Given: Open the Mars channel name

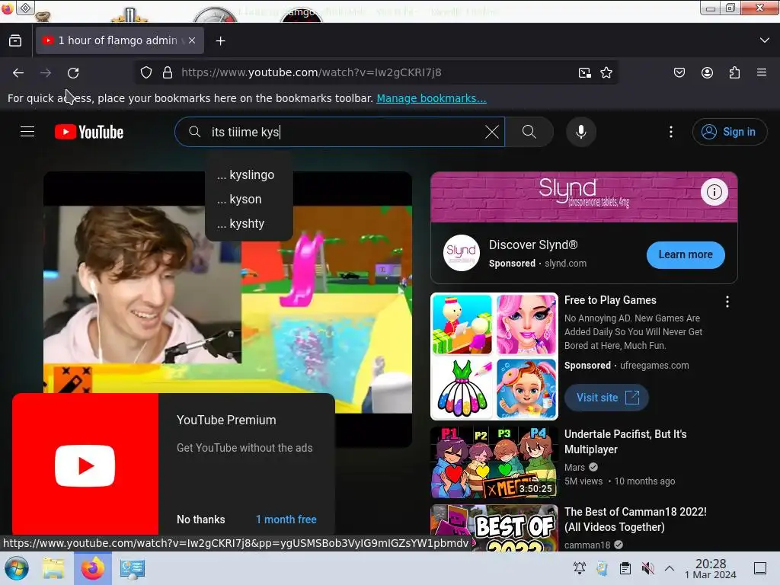Looking at the screenshot, I should [574, 467].
